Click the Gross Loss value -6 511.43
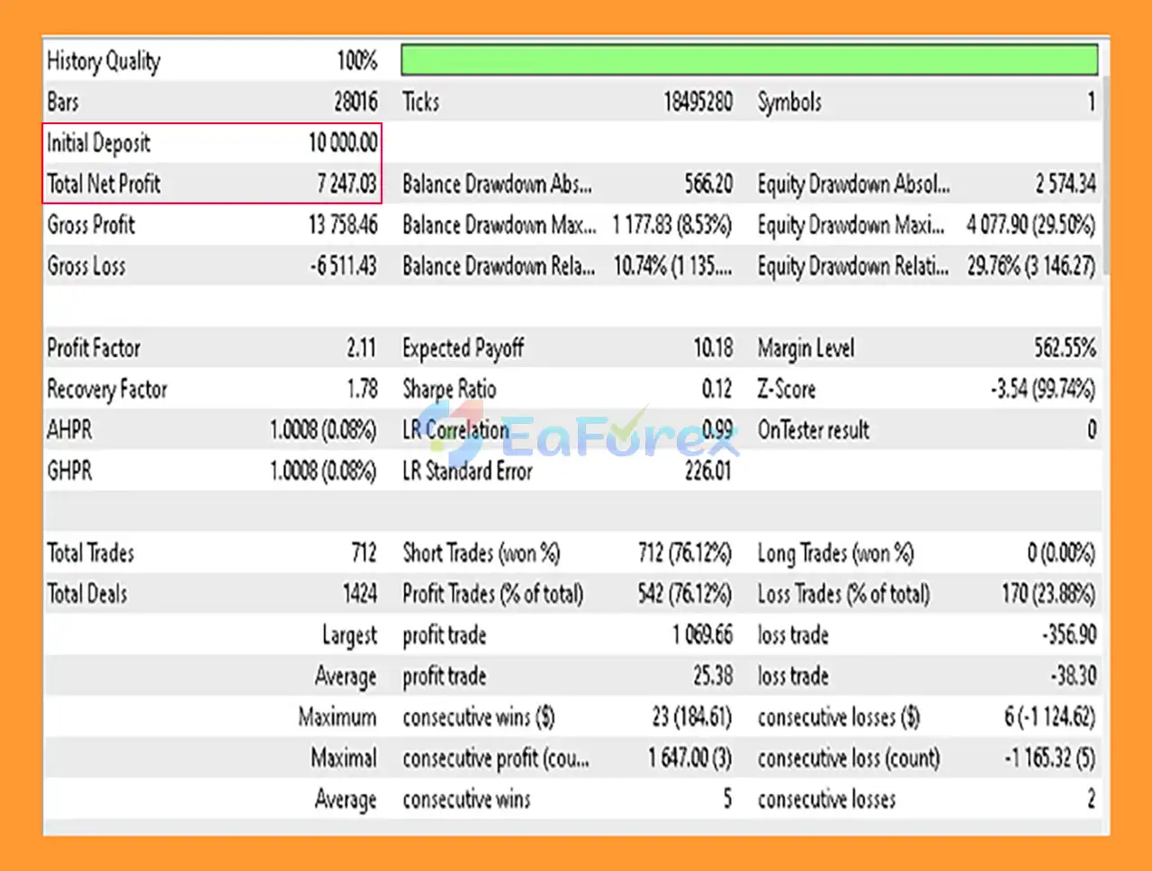Screen dimensions: 1152x871 tap(341, 266)
